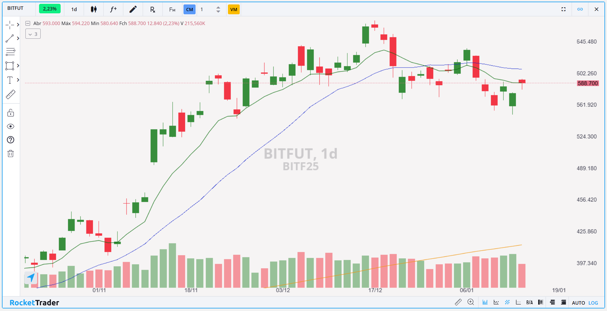
Task: Click the chart link chain icon
Action: [x=580, y=9]
